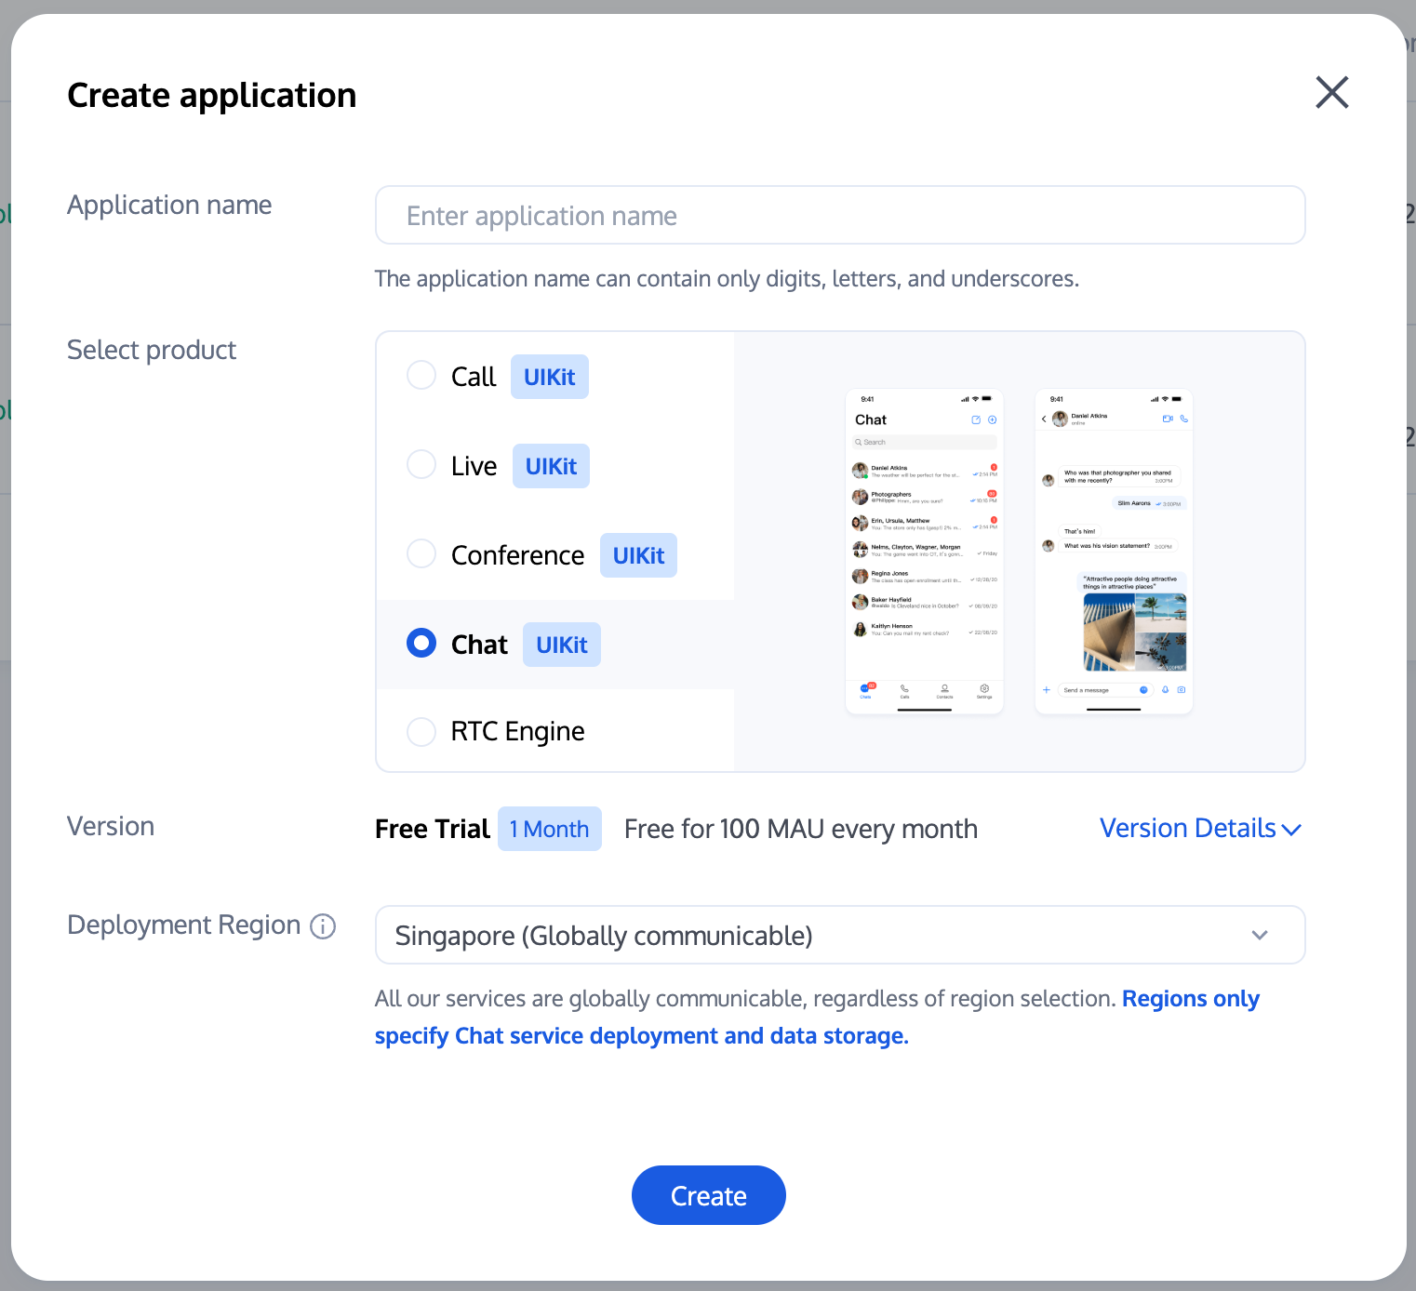Select the Call product radio button
1416x1291 pixels.
coord(421,376)
